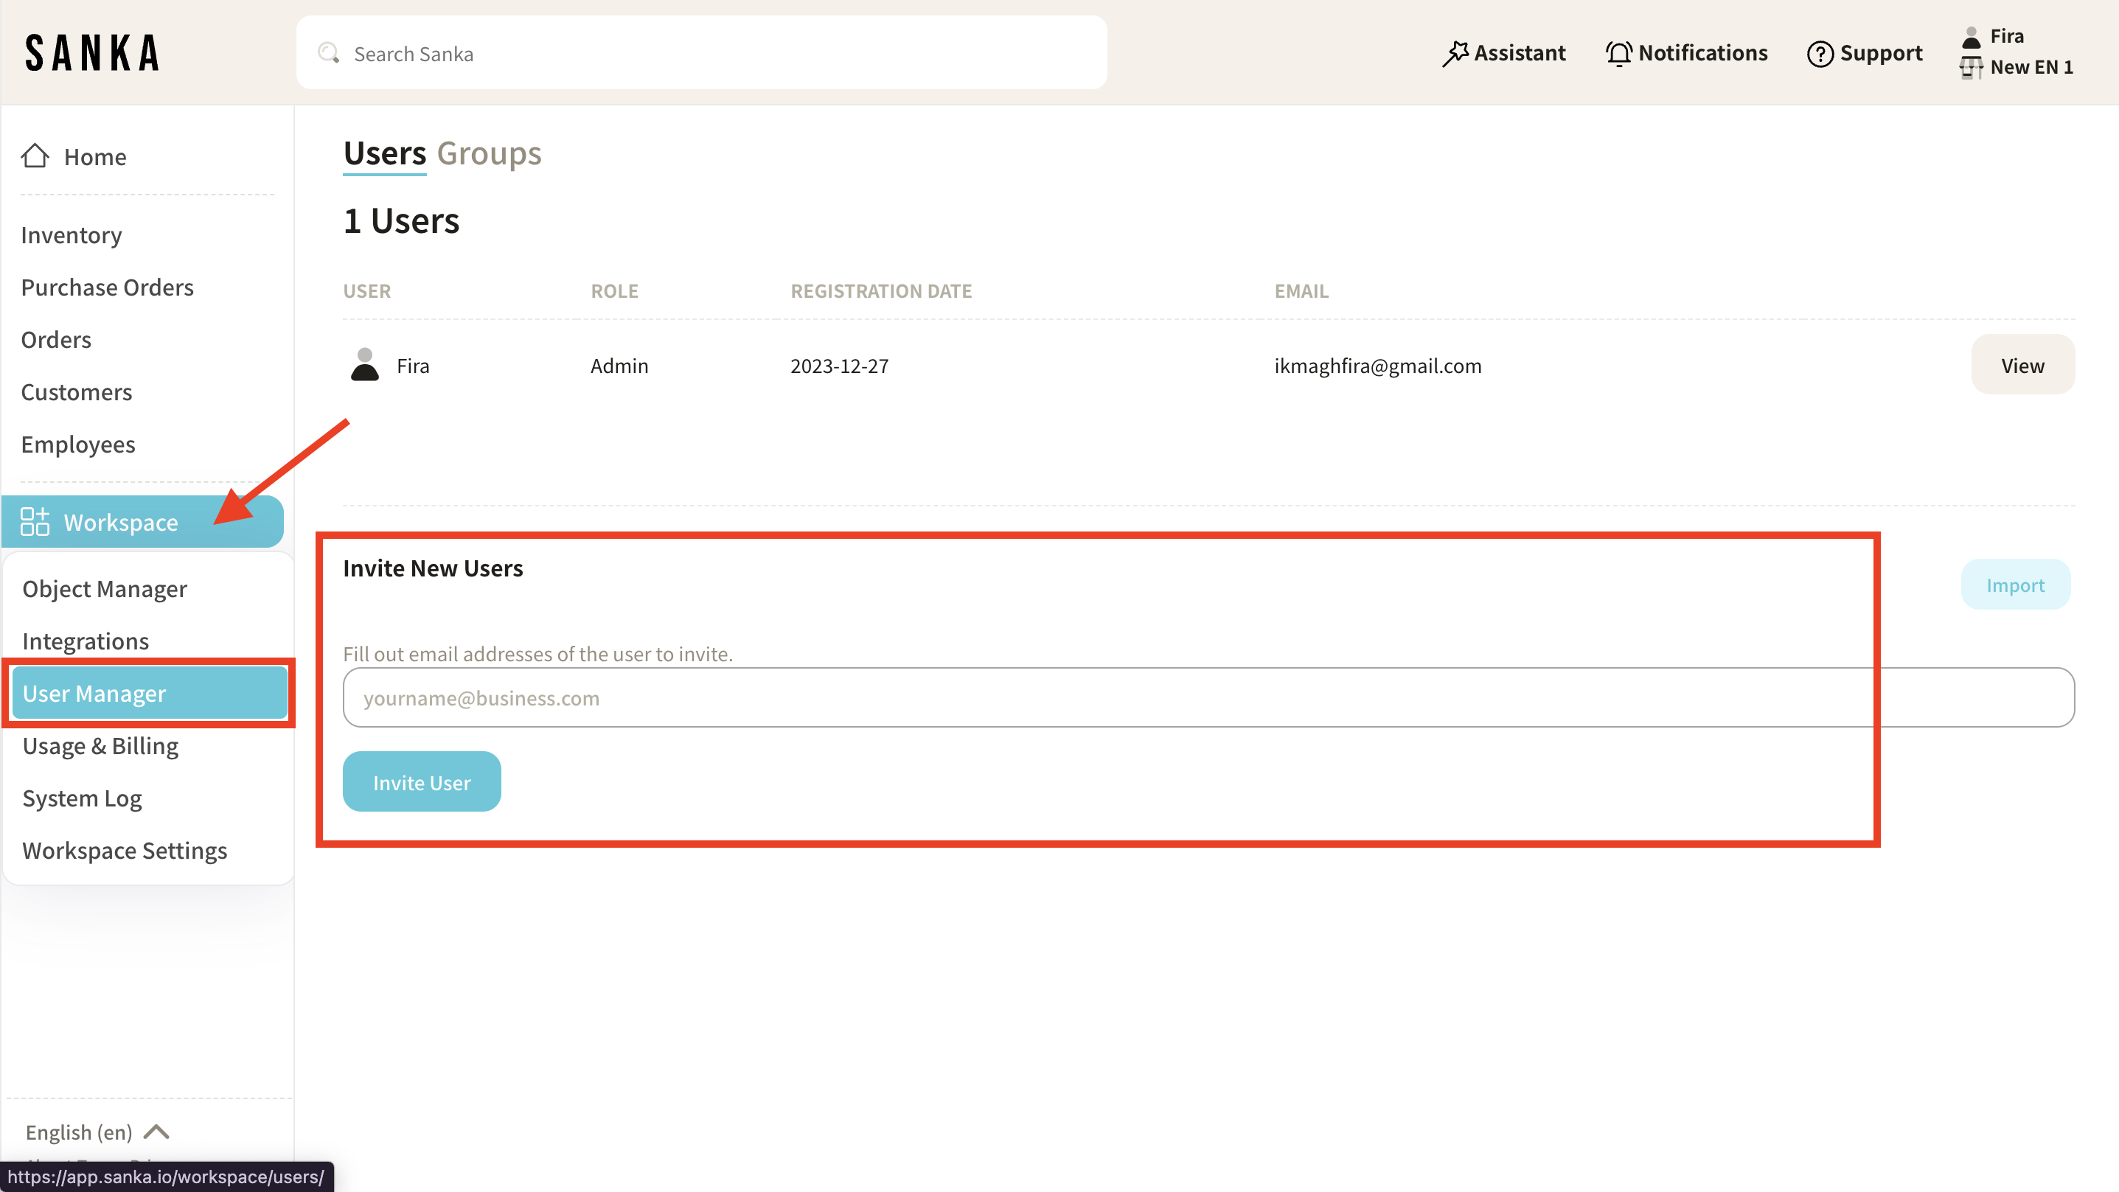Focus the invite email address field
The width and height of the screenshot is (2119, 1192).
1207,697
